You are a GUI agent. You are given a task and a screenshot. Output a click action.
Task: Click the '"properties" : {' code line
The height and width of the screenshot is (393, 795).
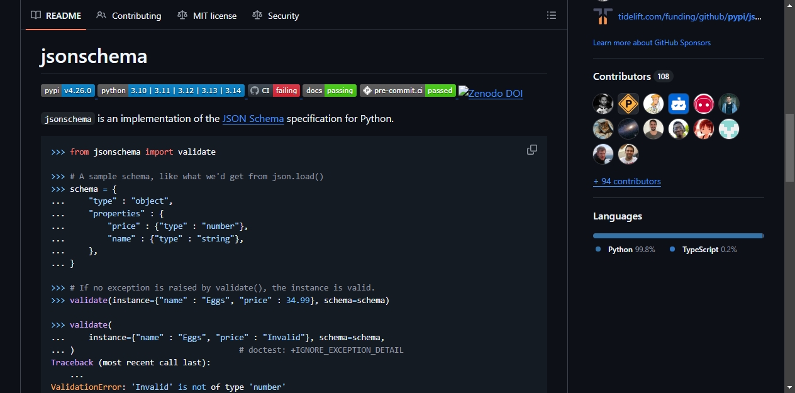pyautogui.click(x=108, y=213)
